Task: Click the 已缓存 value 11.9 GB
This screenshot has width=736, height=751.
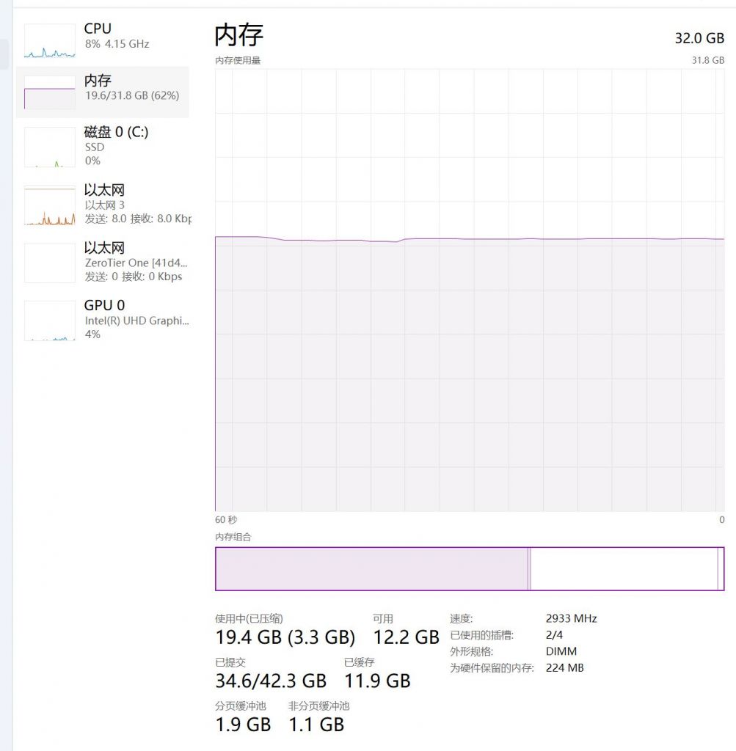Action: (x=376, y=681)
